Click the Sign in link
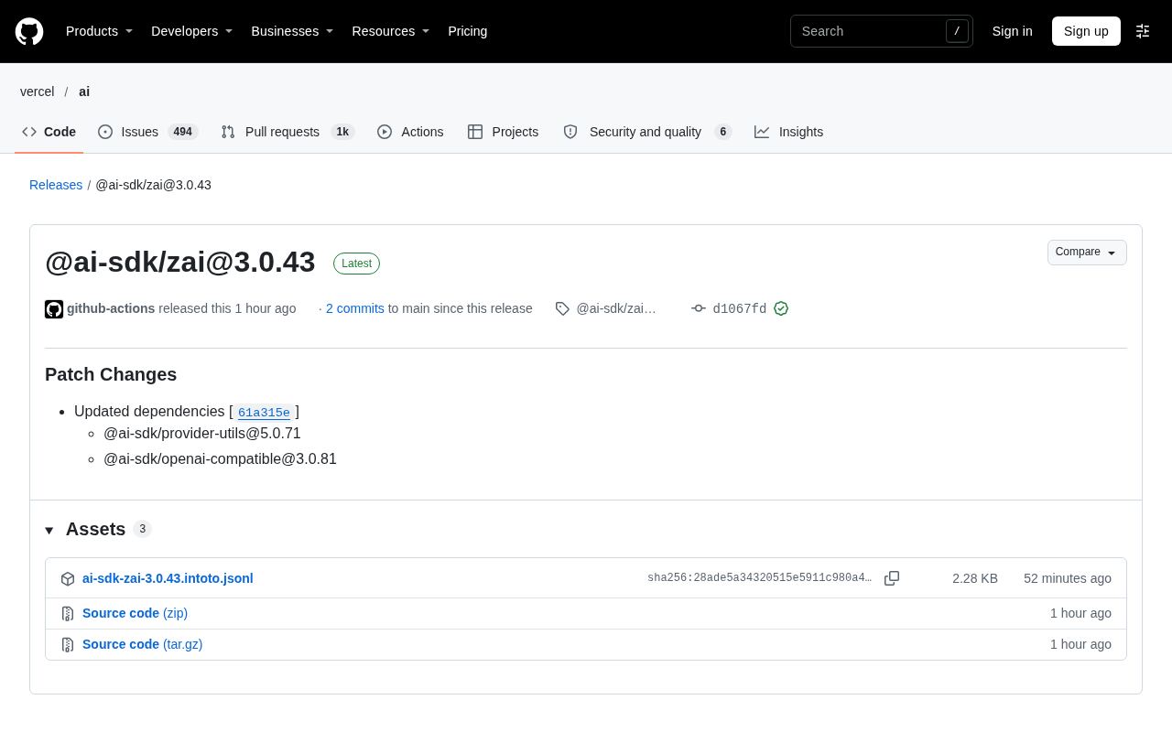The image size is (1172, 732). (x=1013, y=31)
